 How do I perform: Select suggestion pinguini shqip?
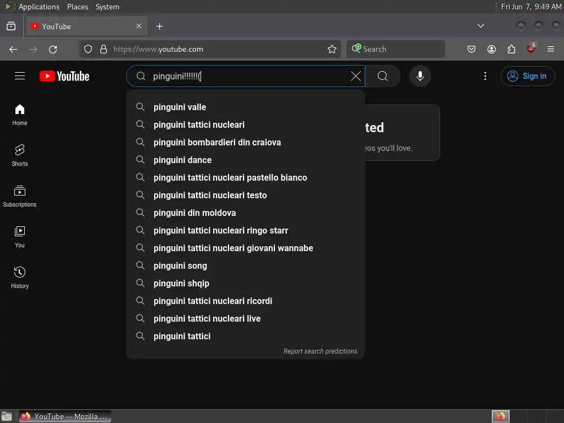tap(246, 284)
